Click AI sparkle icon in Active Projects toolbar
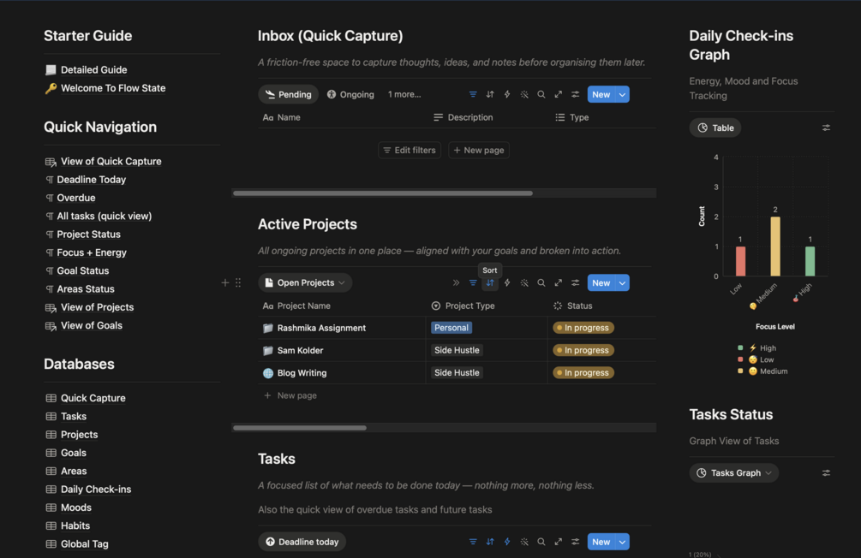 click(x=524, y=282)
